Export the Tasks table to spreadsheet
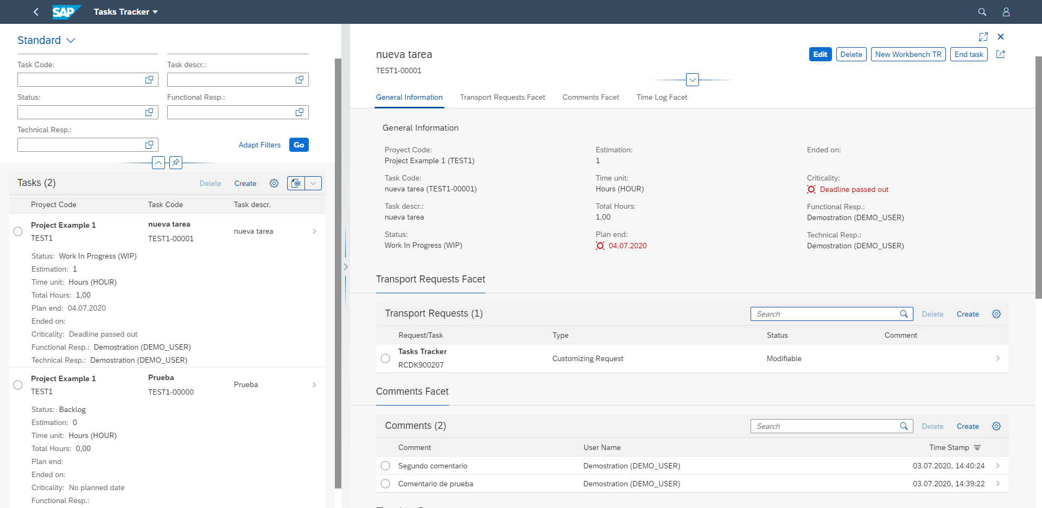Screen dimensions: 1042x508 pos(296,183)
